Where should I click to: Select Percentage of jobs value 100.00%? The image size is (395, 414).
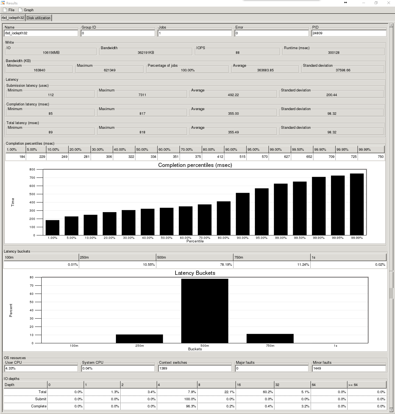tap(188, 70)
